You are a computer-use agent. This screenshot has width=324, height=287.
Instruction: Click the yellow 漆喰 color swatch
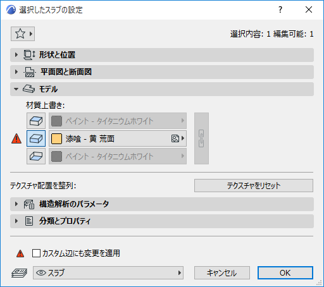point(56,138)
